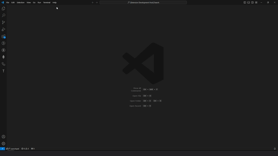278x156 pixels.
Task: Open the remote window indicator in status bar
Action: click(2, 149)
